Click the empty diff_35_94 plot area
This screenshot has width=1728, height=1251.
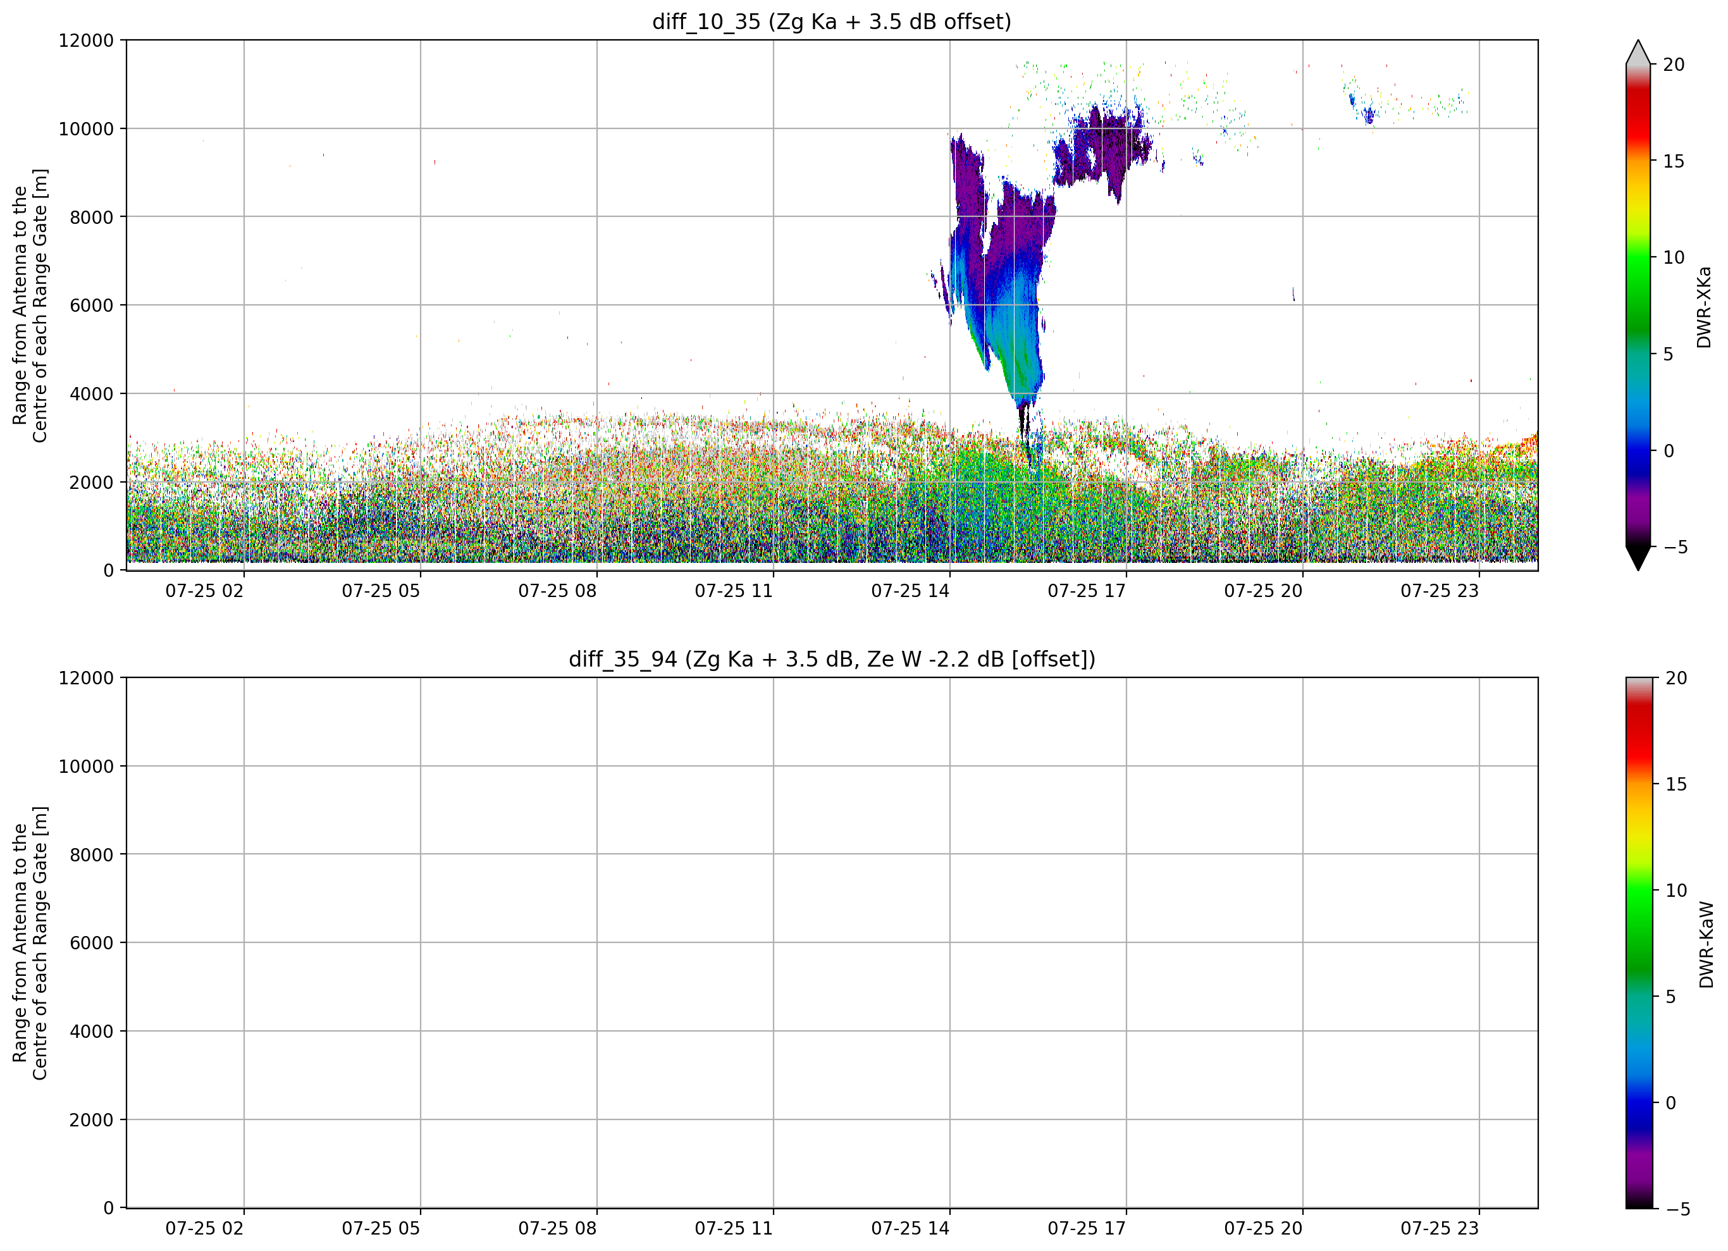coord(832,943)
